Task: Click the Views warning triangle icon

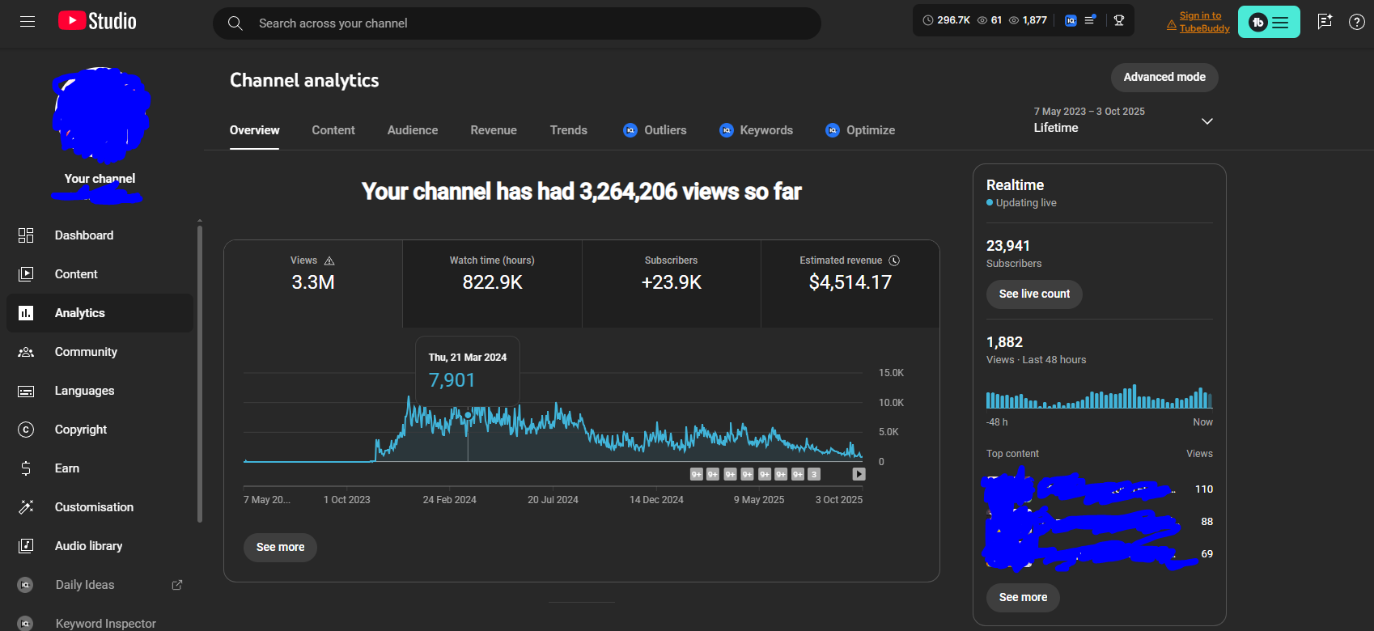Action: (329, 260)
